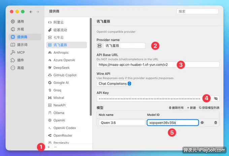The height and width of the screenshot is (156, 229).
Task: Click the Mistral M icon
Action: click(50, 98)
